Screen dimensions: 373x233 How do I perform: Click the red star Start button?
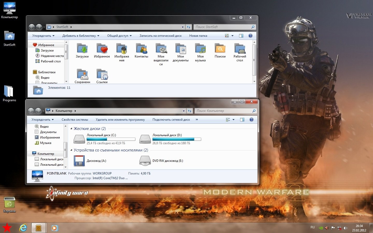7,228
